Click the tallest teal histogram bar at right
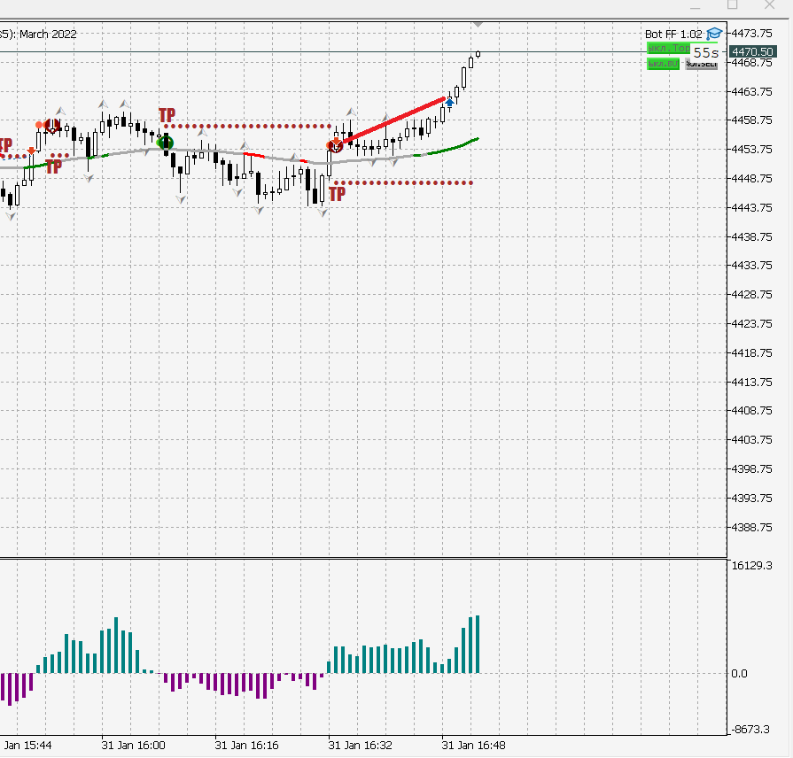 click(x=478, y=645)
